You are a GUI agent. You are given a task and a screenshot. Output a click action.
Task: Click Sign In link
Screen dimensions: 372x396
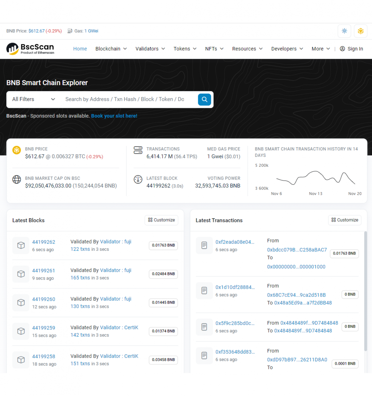click(355, 49)
